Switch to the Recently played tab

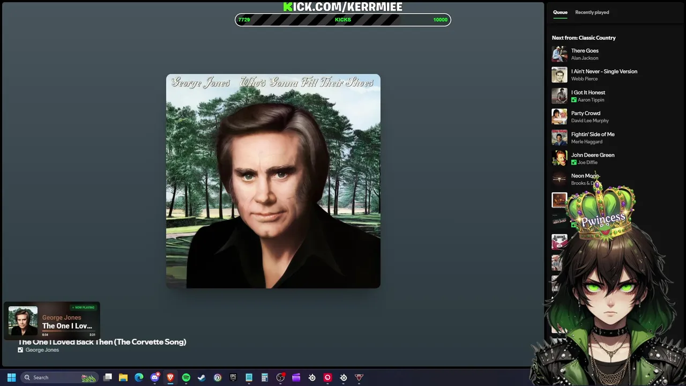[x=592, y=12]
